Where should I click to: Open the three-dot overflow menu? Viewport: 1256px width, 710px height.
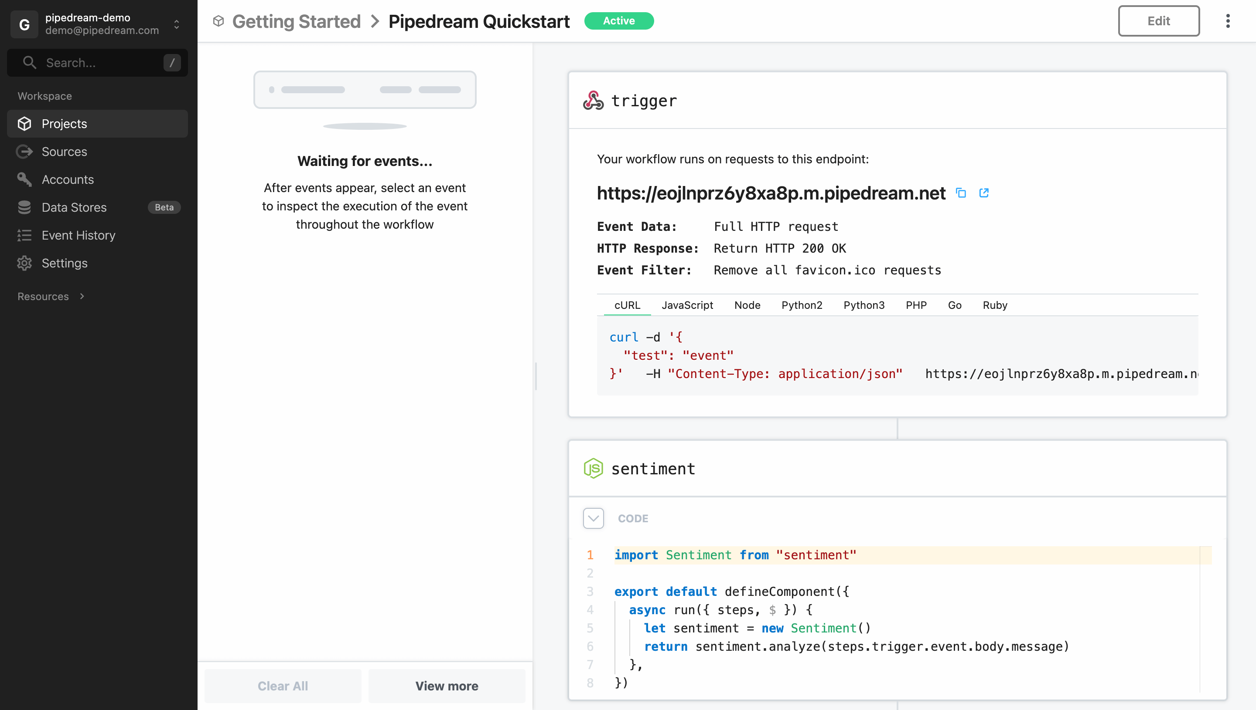pos(1228,21)
